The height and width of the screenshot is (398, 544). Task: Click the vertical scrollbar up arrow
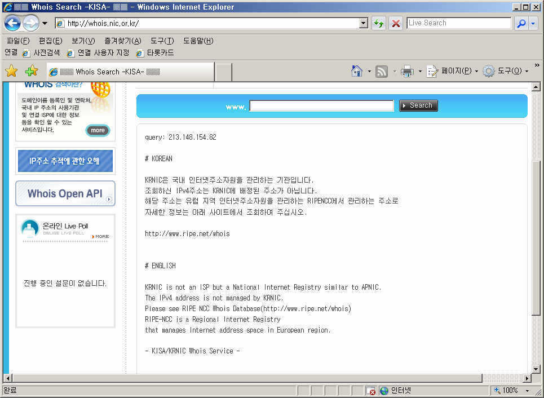coord(536,87)
